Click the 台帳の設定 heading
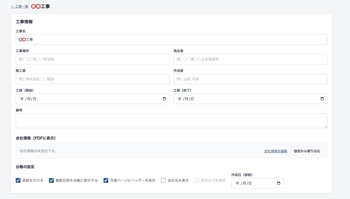This screenshot has height=199, width=350. click(x=25, y=167)
